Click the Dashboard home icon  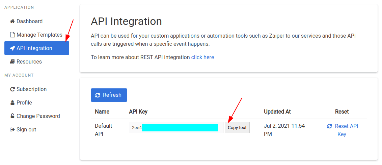12,22
